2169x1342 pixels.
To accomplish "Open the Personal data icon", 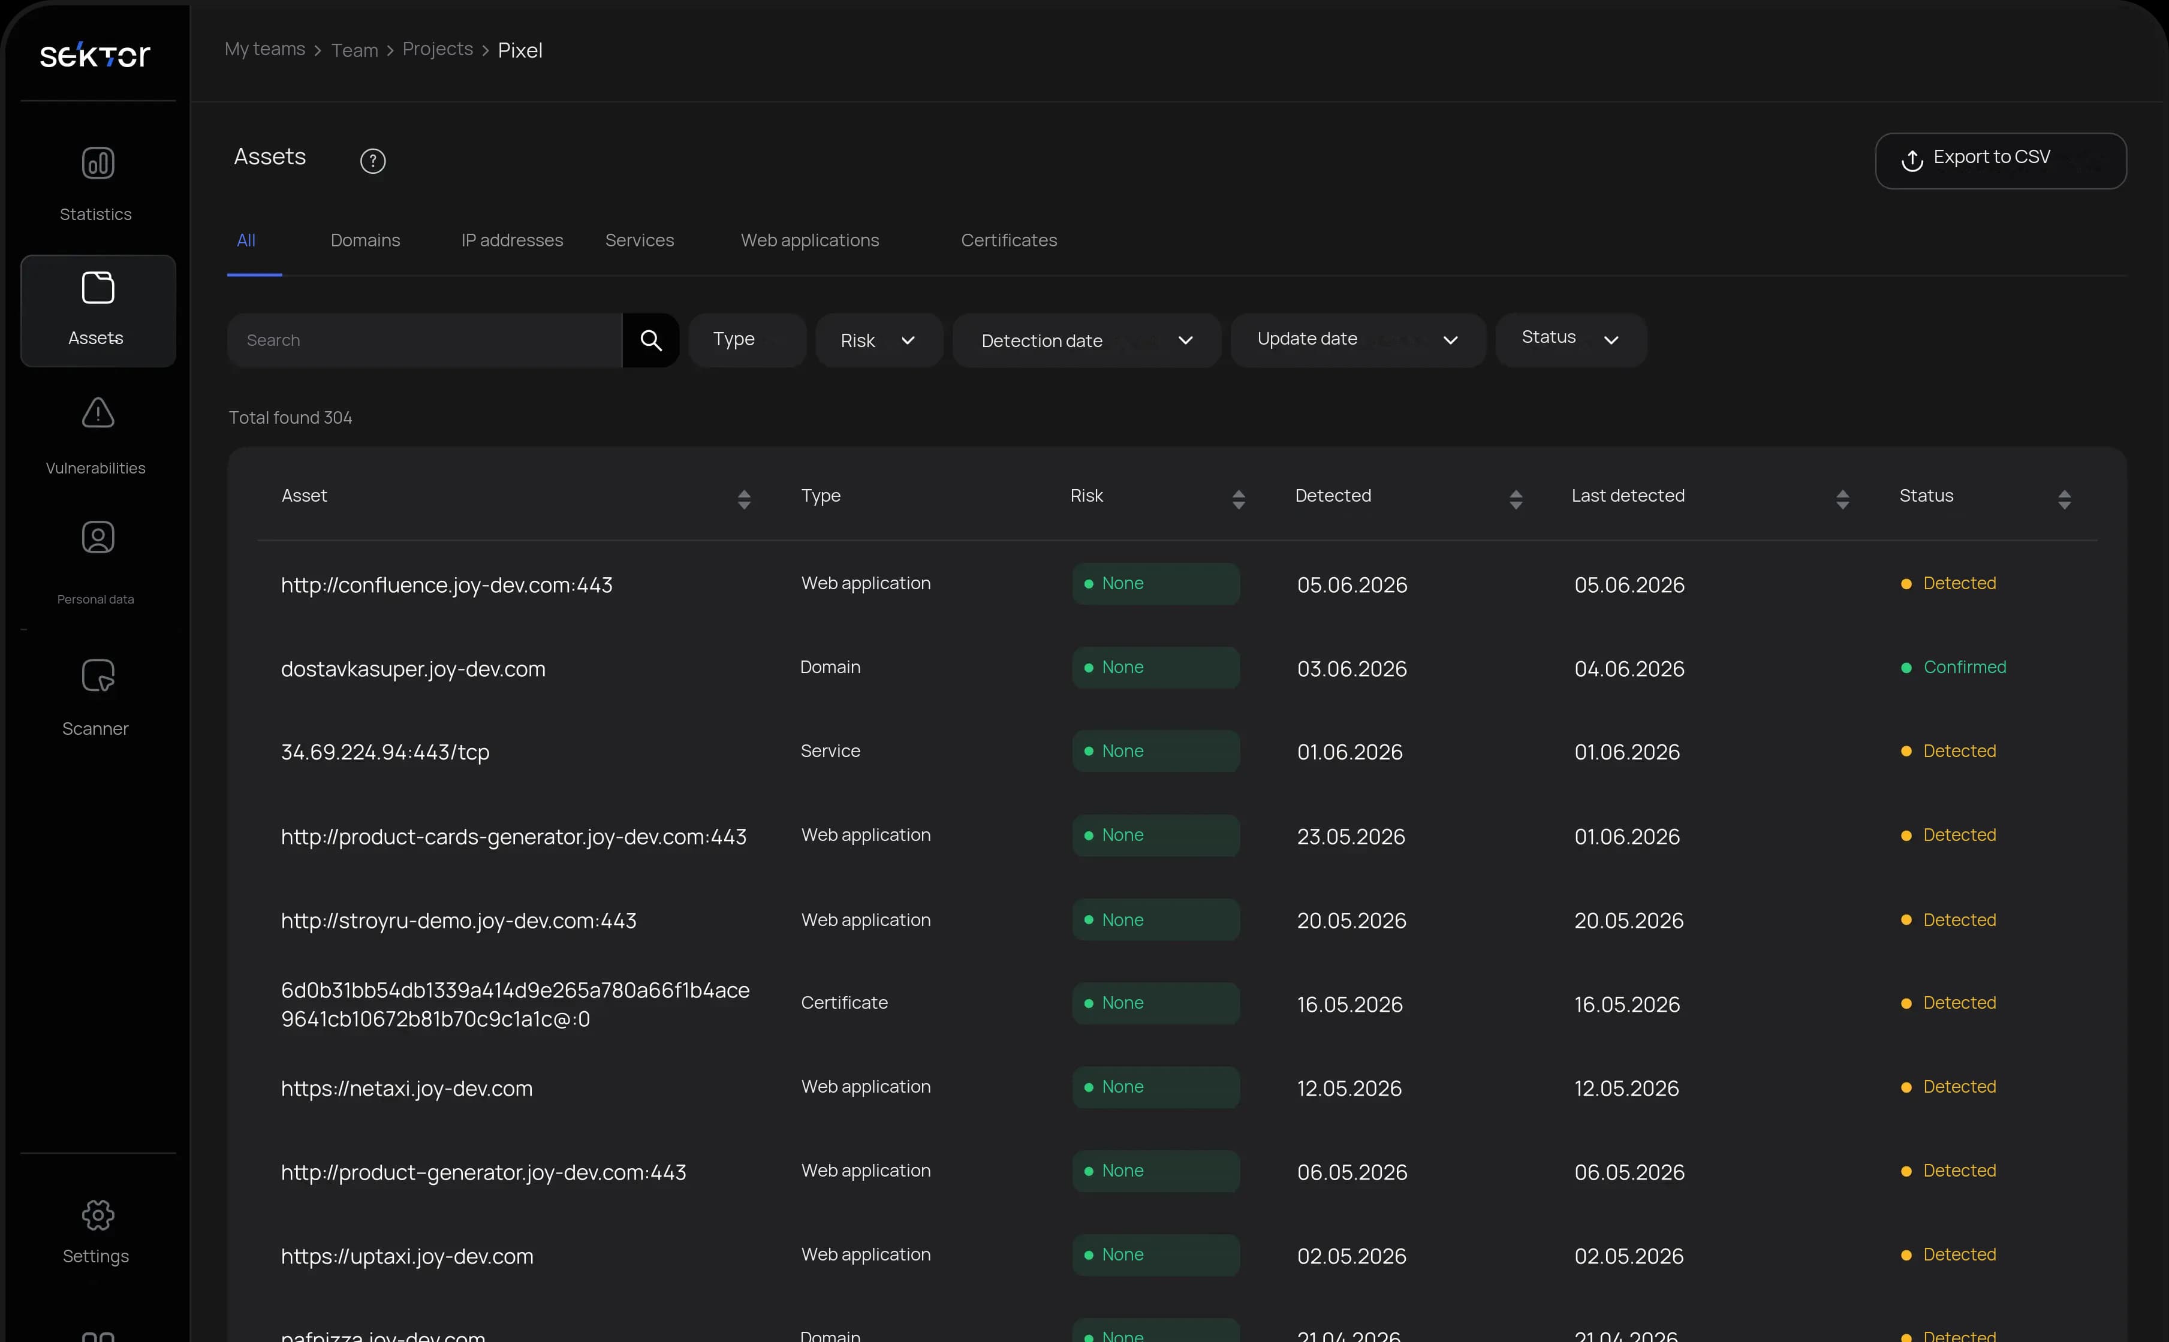I will 98,537.
